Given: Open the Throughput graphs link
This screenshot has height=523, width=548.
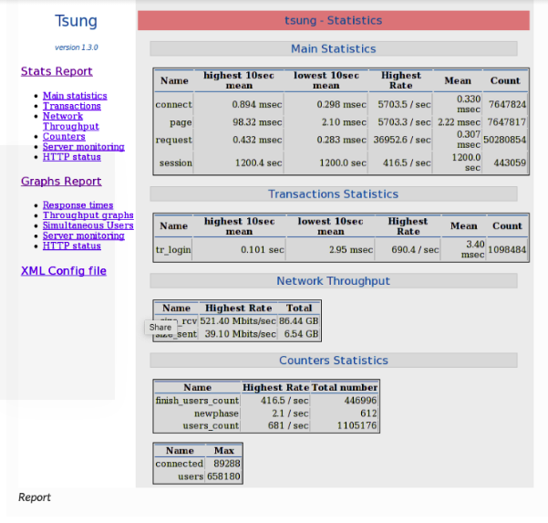Looking at the screenshot, I should pyautogui.click(x=88, y=215).
